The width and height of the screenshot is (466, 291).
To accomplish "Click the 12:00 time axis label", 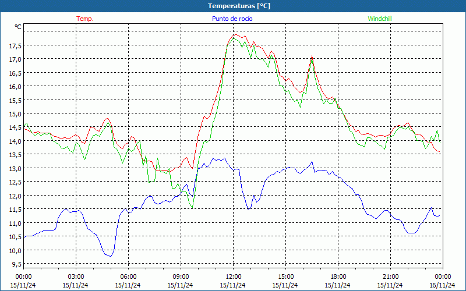I will (233, 277).
